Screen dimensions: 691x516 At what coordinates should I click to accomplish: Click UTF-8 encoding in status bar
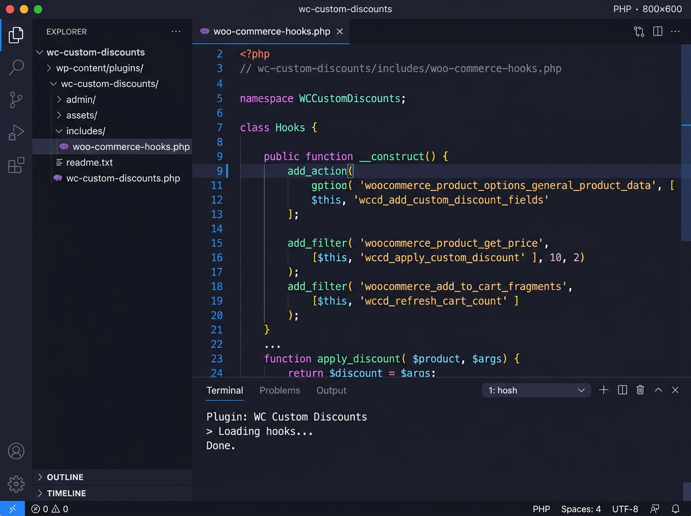(x=625, y=509)
